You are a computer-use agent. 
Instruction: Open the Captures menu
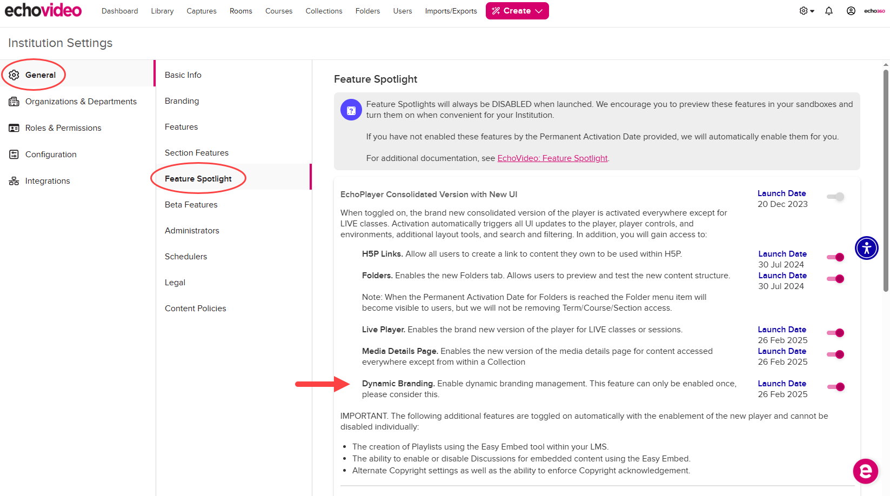pos(202,11)
